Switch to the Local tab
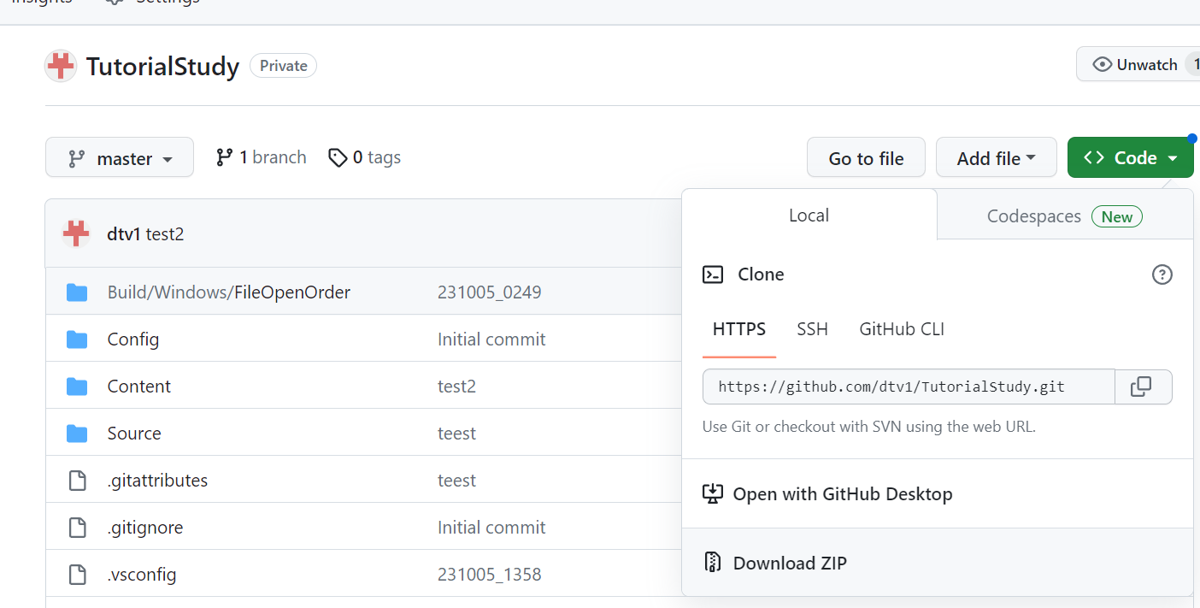 pyautogui.click(x=809, y=215)
